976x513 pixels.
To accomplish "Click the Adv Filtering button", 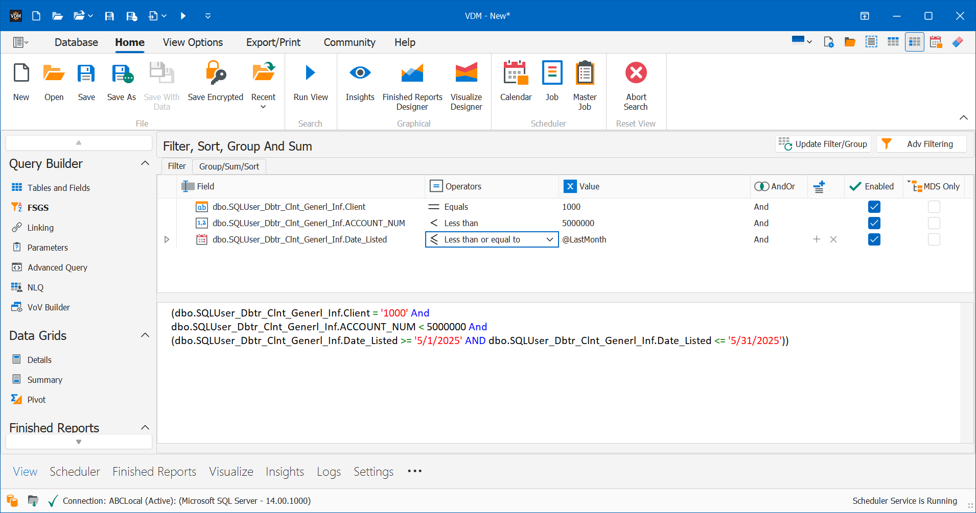I will (921, 144).
